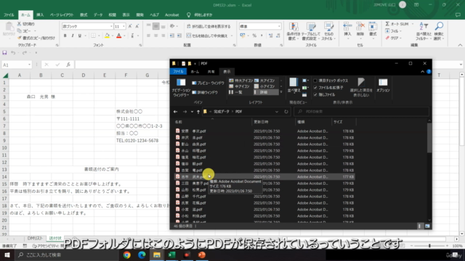
Task: Open the font name dropdown
Action: click(111, 26)
